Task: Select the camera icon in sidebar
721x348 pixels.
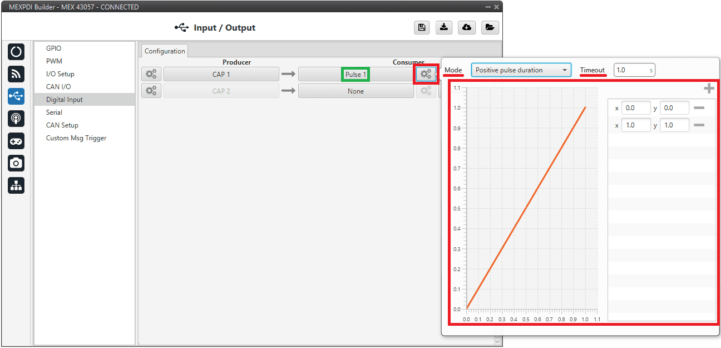Action: tap(16, 163)
